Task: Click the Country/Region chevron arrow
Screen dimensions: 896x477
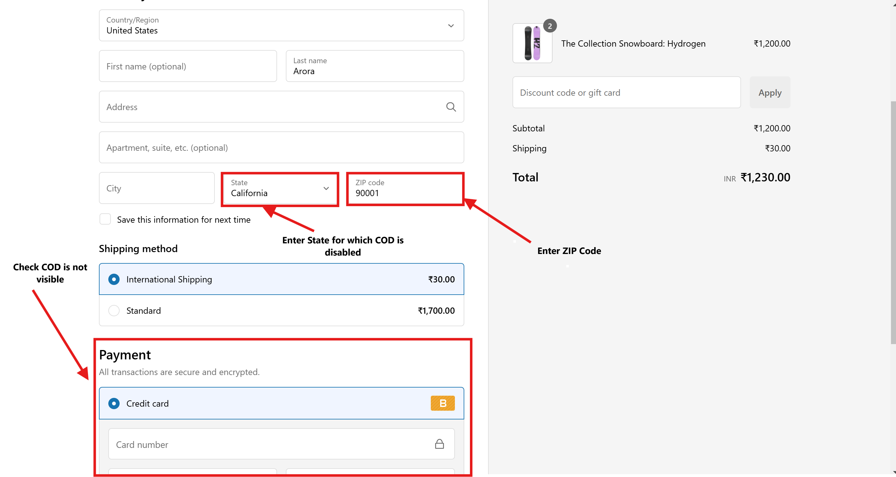Action: (x=451, y=26)
